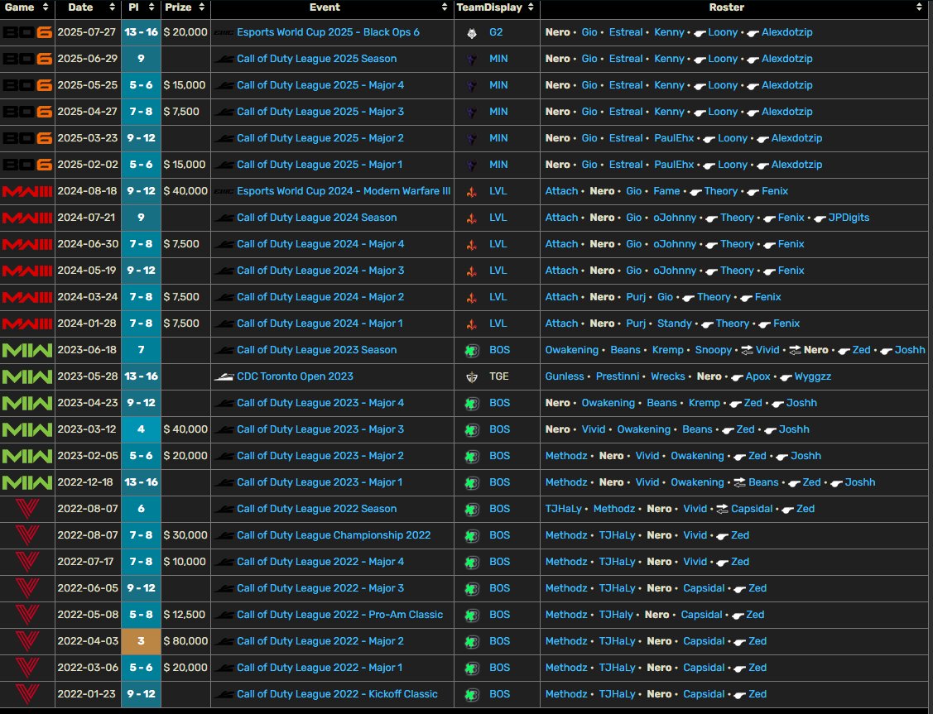The width and height of the screenshot is (933, 714).
Task: Click the date cell 2024-07-21
Action: tap(88, 218)
